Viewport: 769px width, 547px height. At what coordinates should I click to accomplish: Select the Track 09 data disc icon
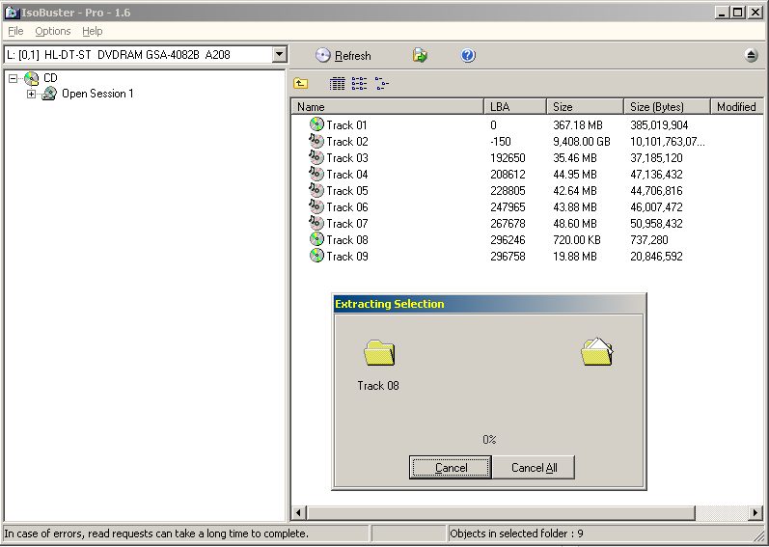pos(316,256)
